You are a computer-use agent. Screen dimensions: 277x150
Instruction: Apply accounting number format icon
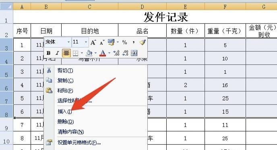tap(111, 42)
